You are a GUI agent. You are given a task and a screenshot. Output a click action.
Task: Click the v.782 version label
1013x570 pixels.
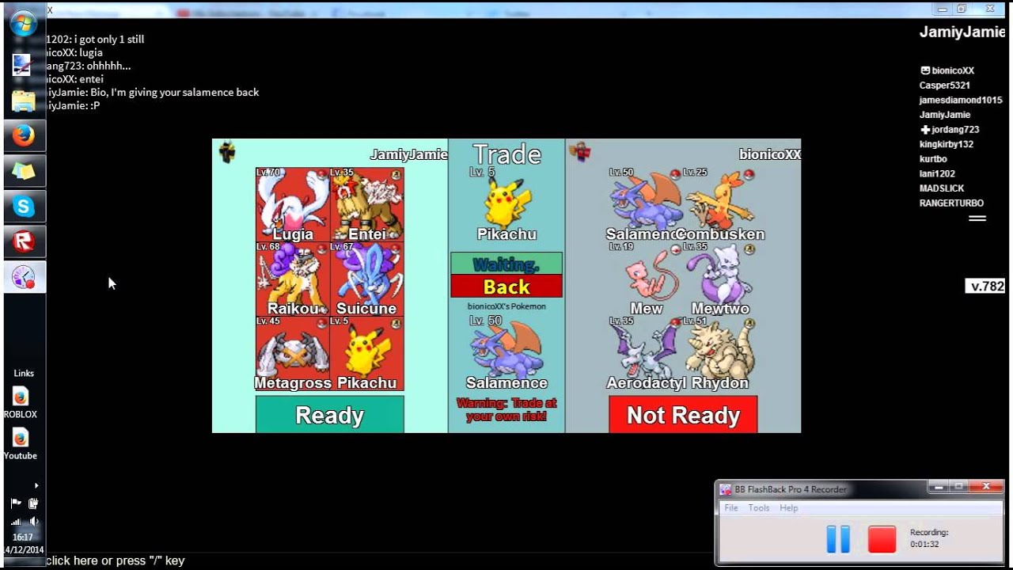click(x=985, y=286)
